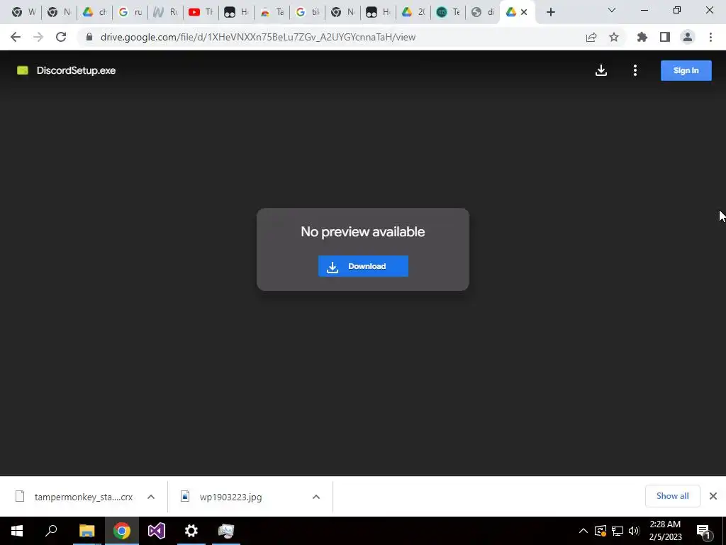Bookmark this page with the star icon
The image size is (726, 545).
tap(614, 37)
